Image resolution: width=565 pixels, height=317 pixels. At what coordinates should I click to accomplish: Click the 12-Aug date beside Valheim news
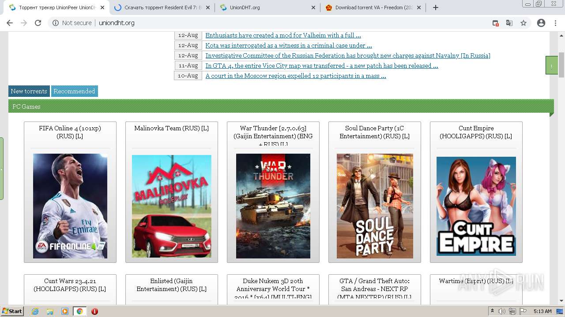[x=188, y=35]
